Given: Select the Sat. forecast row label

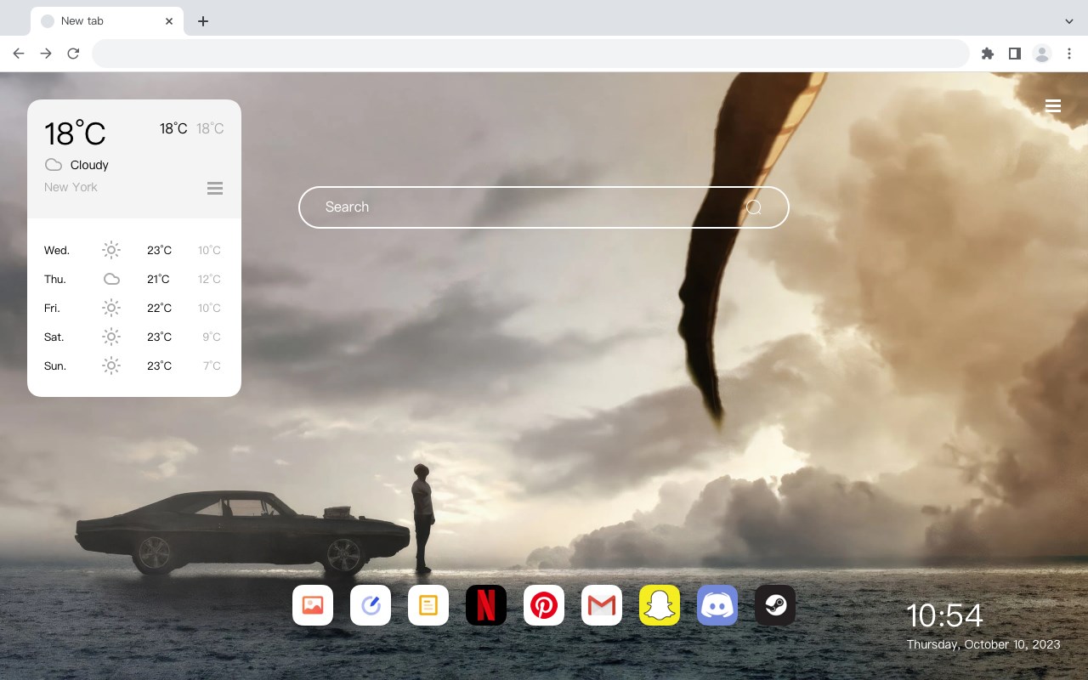Looking at the screenshot, I should (54, 337).
